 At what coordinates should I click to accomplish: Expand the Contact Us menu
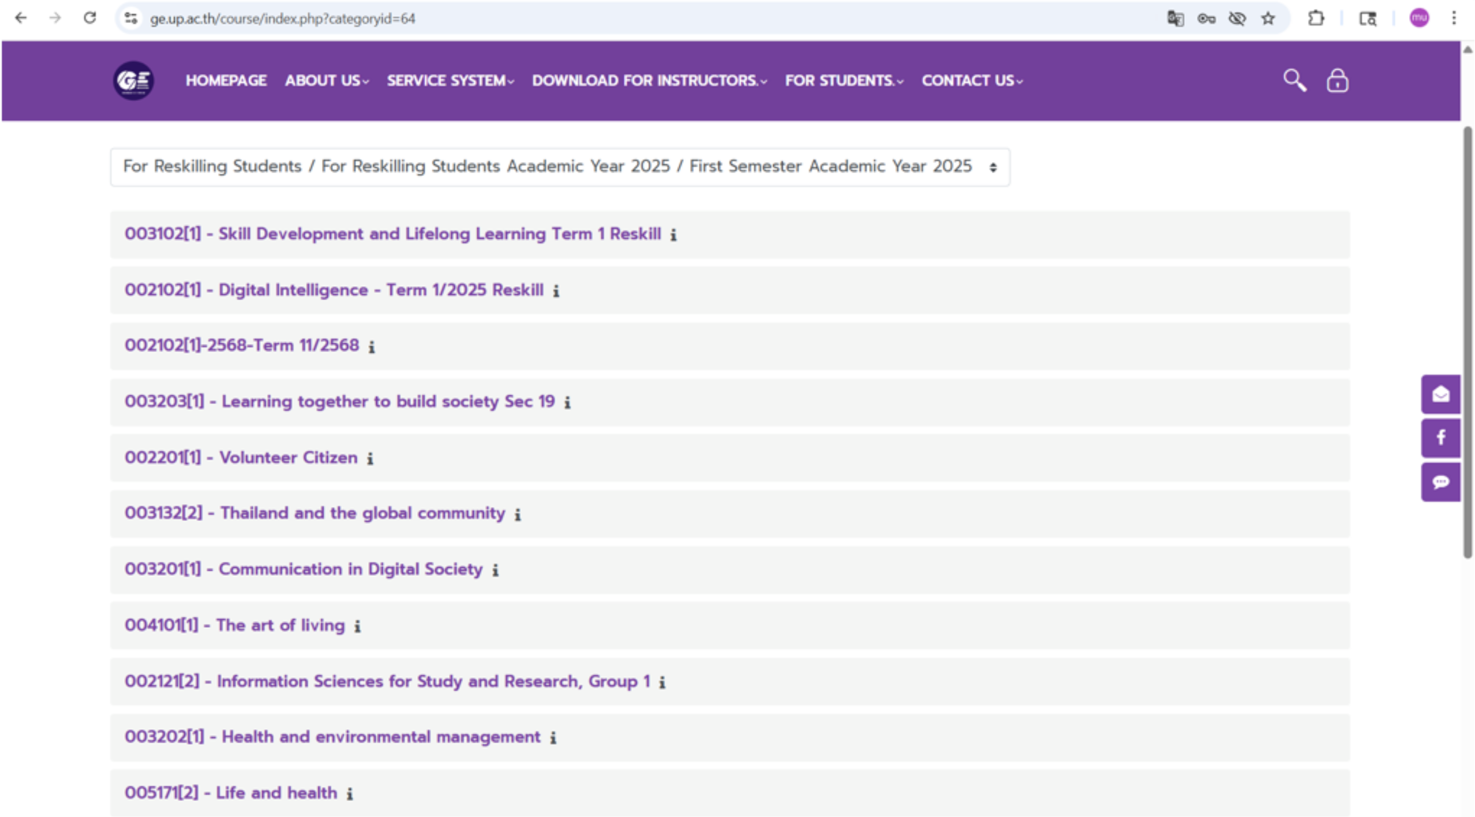click(972, 81)
